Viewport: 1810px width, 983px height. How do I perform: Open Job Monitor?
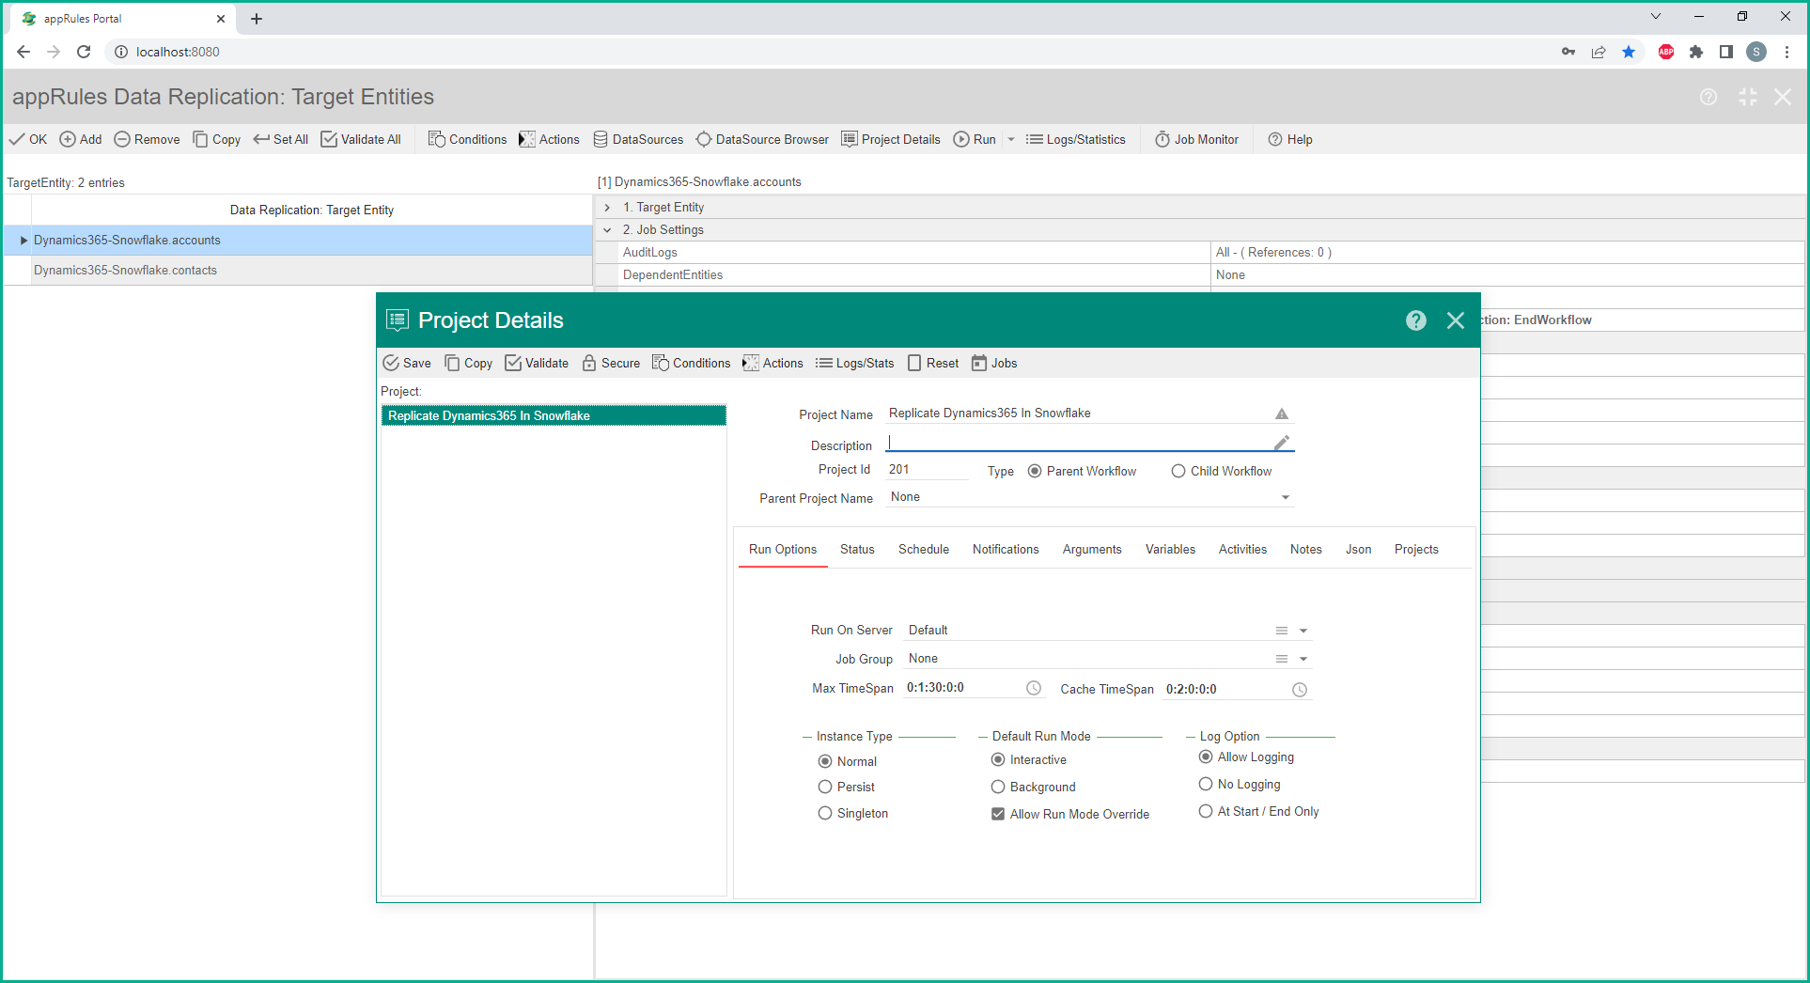1196,139
